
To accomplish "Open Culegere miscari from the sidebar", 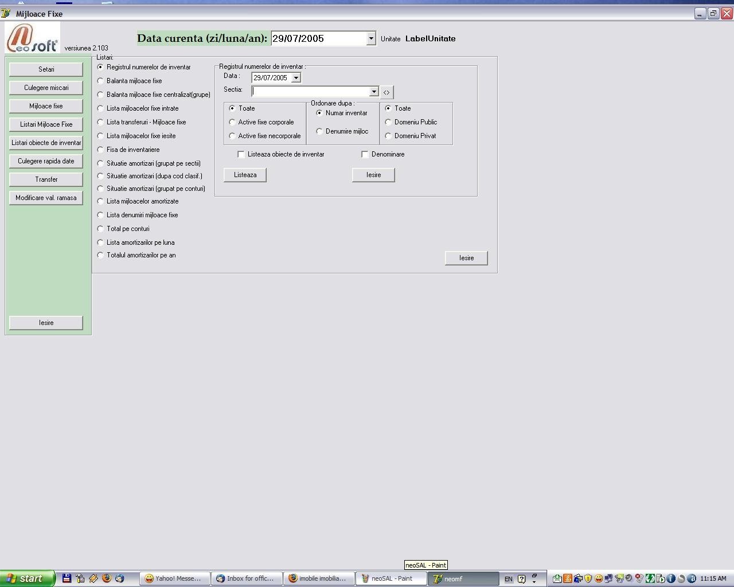I will pyautogui.click(x=46, y=88).
